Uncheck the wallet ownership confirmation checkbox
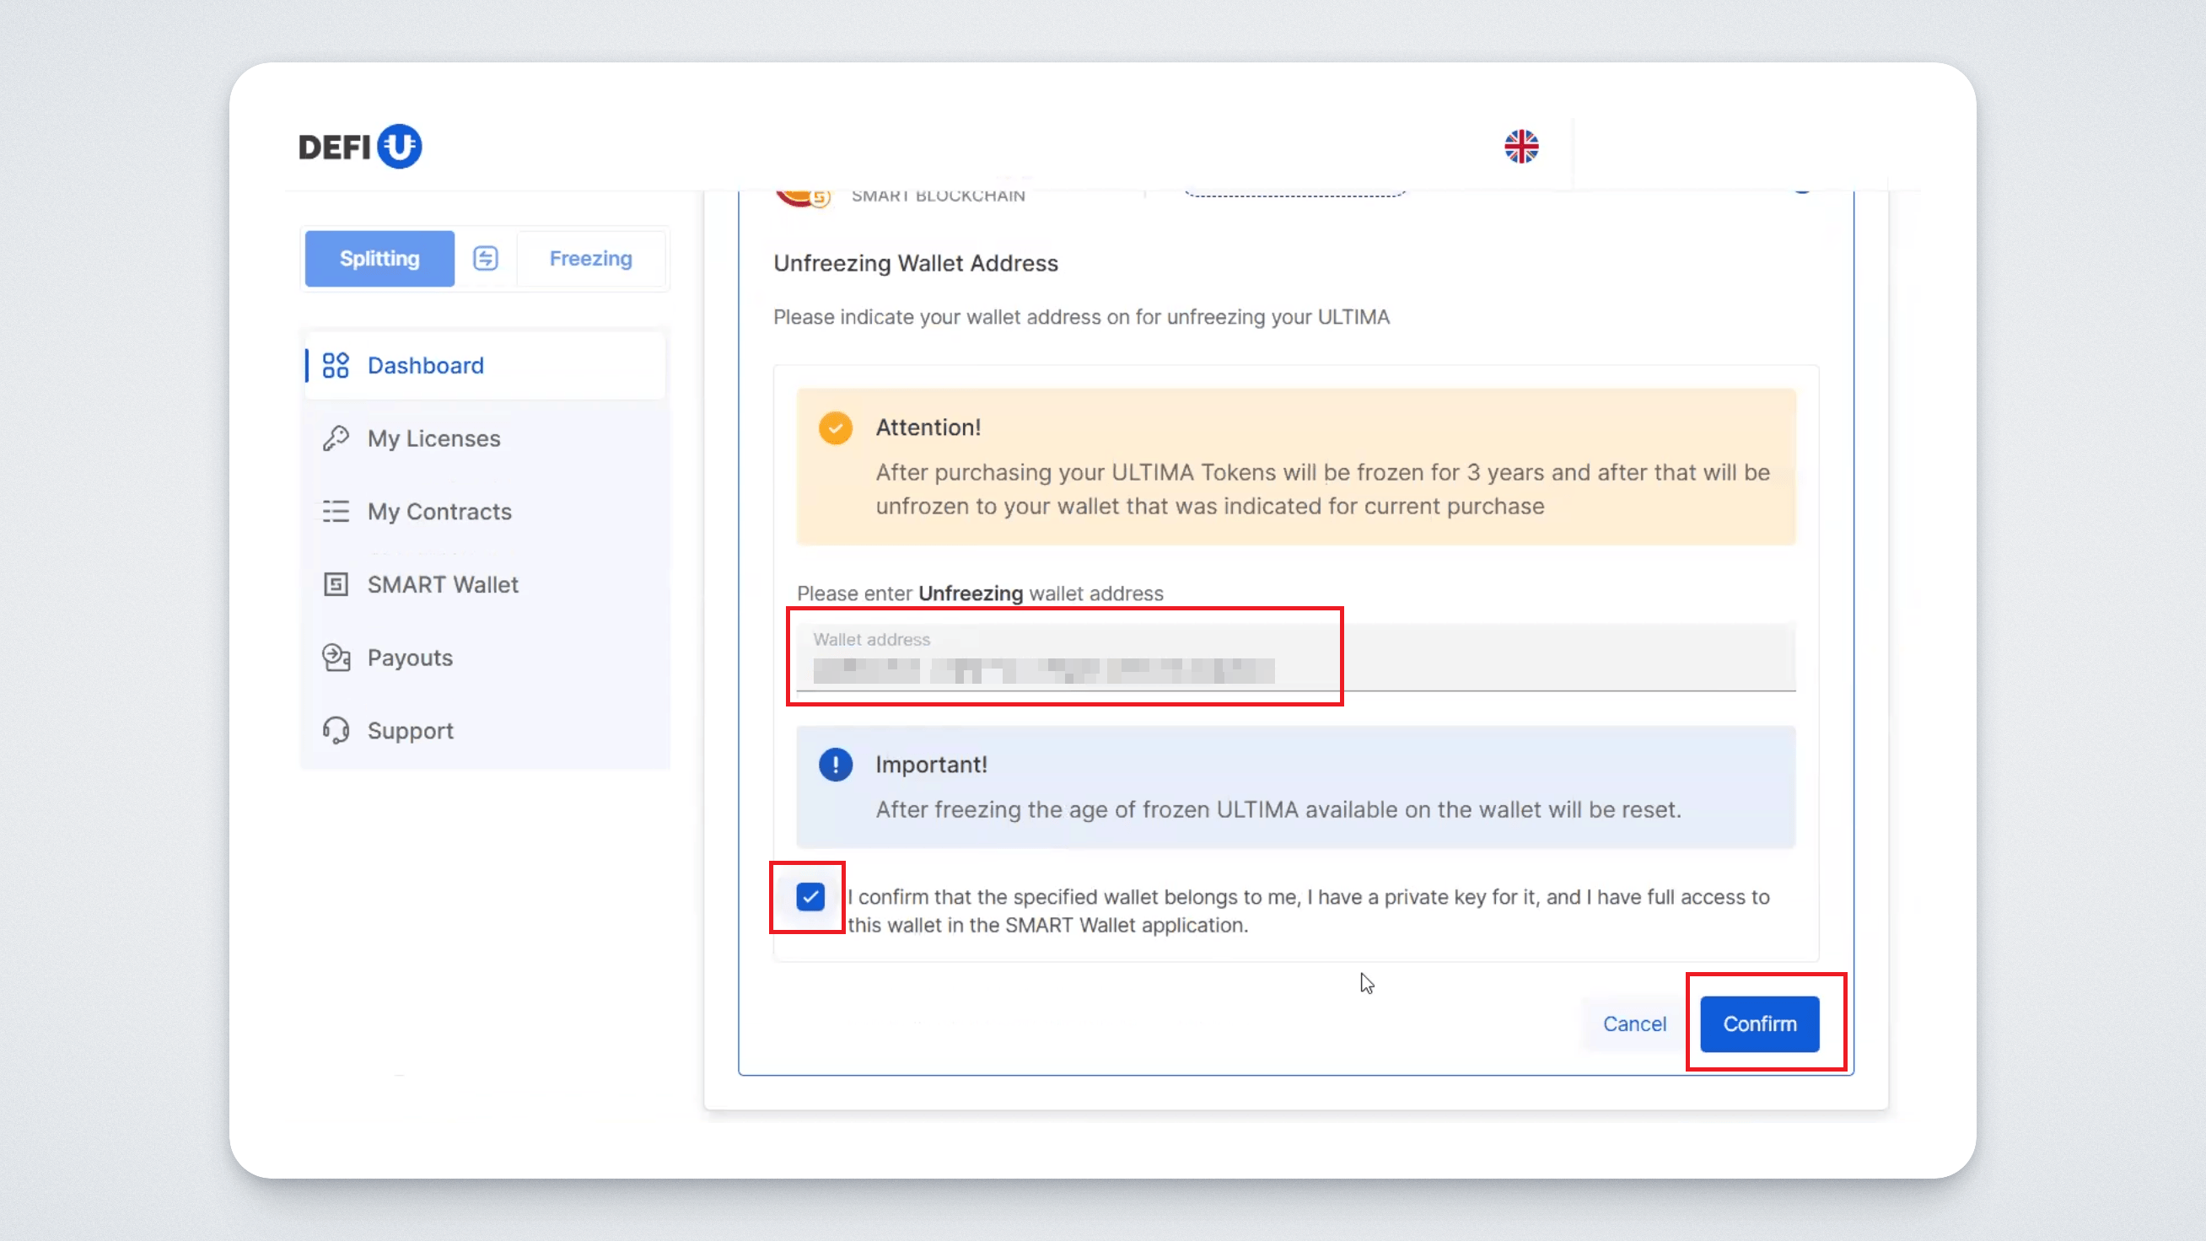The image size is (2206, 1241). click(x=810, y=897)
